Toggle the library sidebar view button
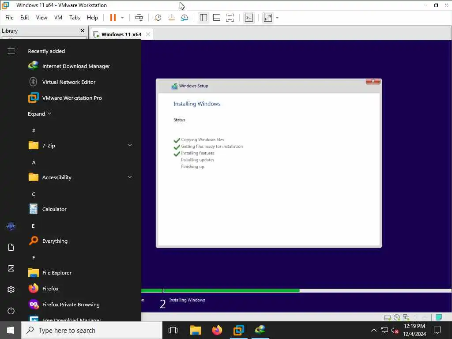This screenshot has height=339, width=452. (203, 18)
